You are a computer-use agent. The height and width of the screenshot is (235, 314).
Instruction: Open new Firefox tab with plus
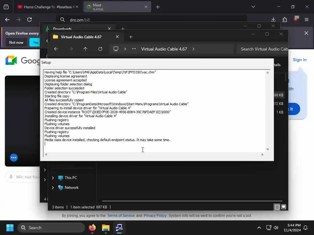(158, 7)
